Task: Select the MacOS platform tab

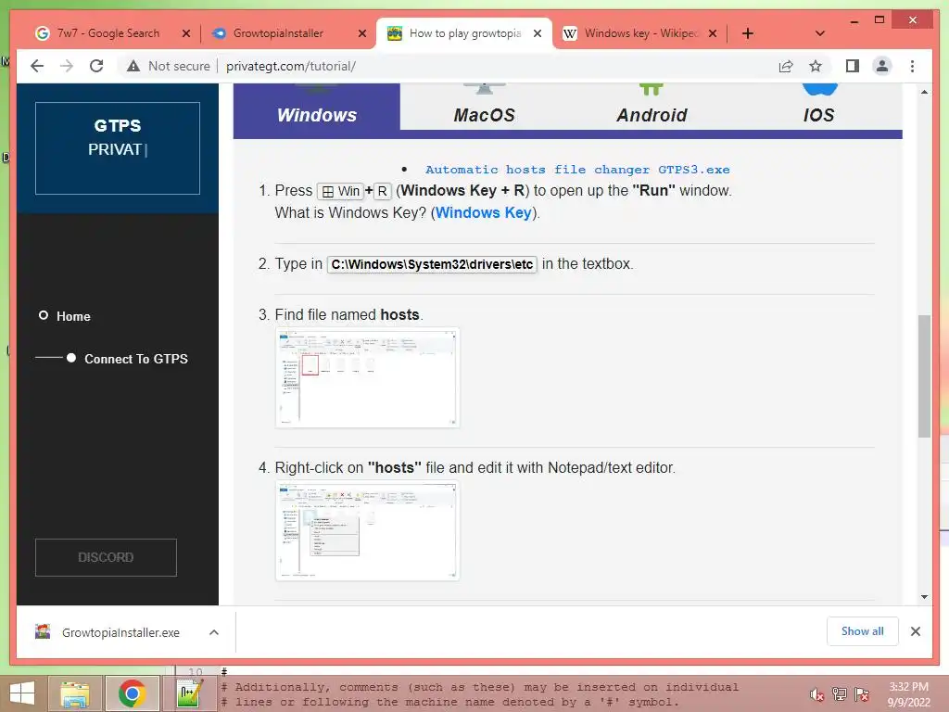Action: click(484, 108)
